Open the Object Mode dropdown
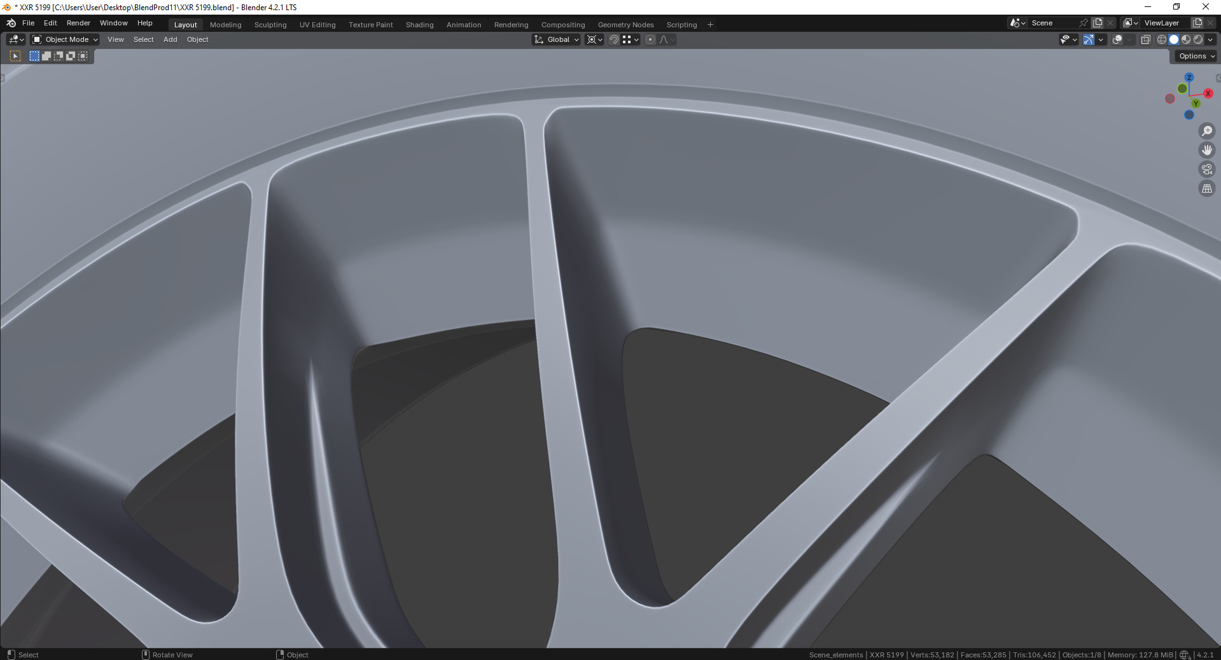The width and height of the screenshot is (1221, 660). (x=65, y=39)
